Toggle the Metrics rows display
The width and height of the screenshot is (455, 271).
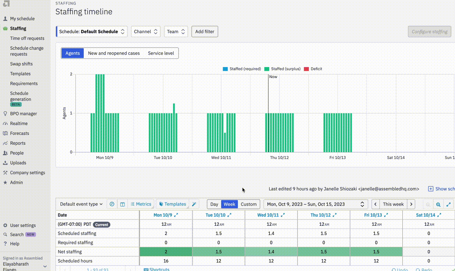141,204
